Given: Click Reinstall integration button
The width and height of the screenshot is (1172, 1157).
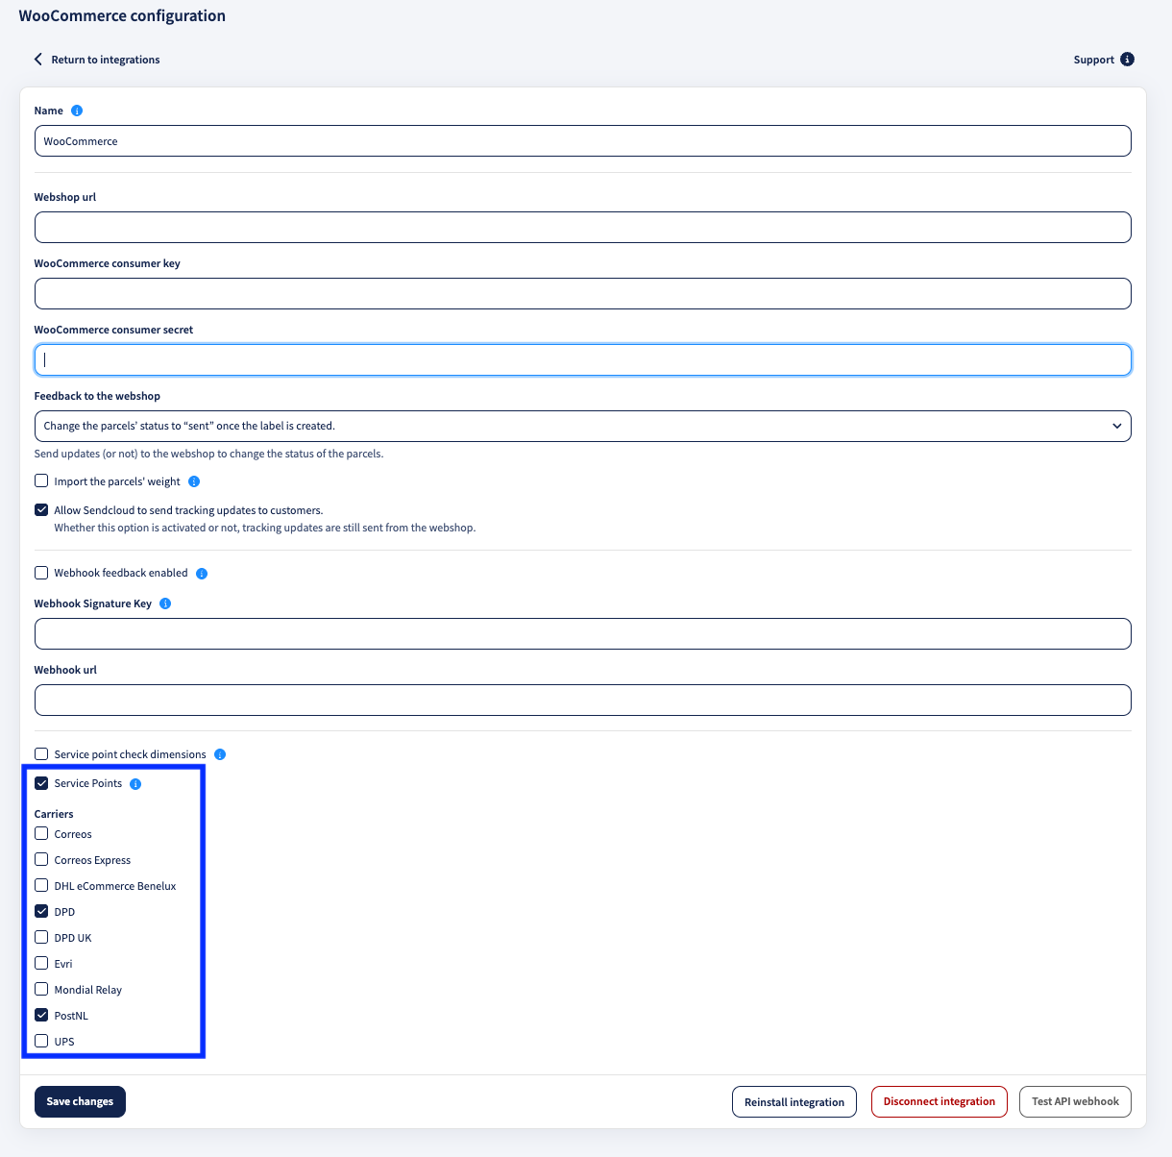Looking at the screenshot, I should pos(794,1101).
